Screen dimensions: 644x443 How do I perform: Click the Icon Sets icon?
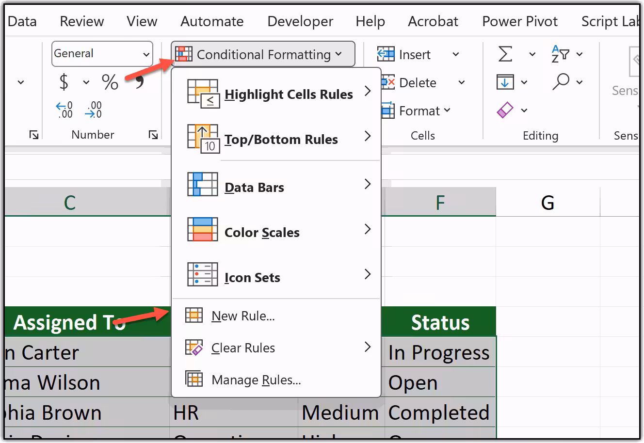click(x=202, y=274)
